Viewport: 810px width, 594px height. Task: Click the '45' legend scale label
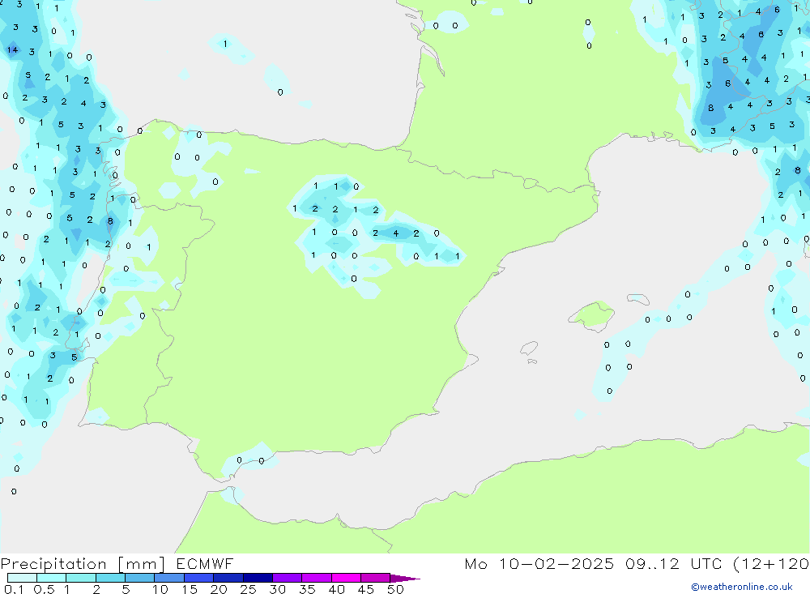pos(366,589)
